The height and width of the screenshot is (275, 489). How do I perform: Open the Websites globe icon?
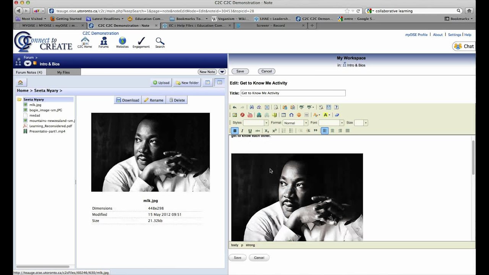coord(122,42)
